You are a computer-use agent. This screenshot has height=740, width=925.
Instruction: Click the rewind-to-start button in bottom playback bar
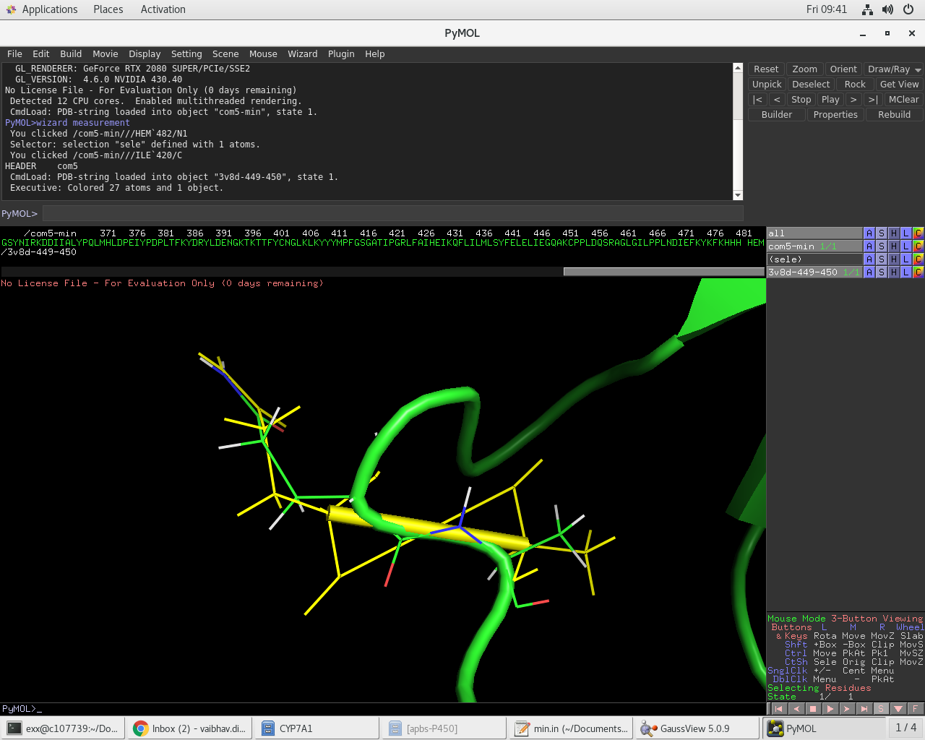779,709
